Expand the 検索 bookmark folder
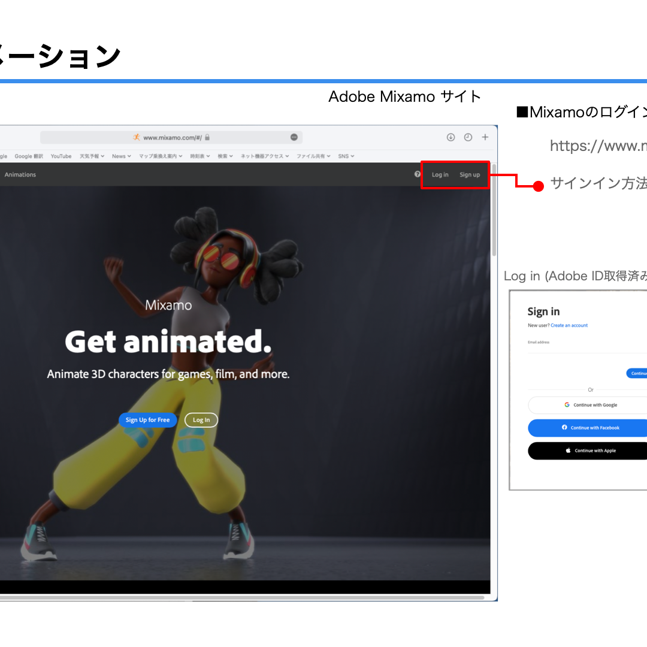 click(225, 156)
